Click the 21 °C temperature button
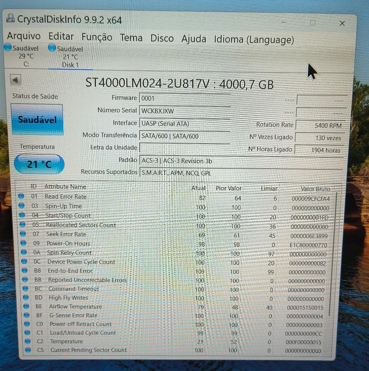 (x=39, y=164)
